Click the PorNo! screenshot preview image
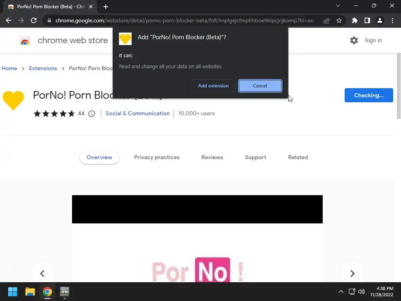The width and height of the screenshot is (401, 301). click(x=197, y=239)
